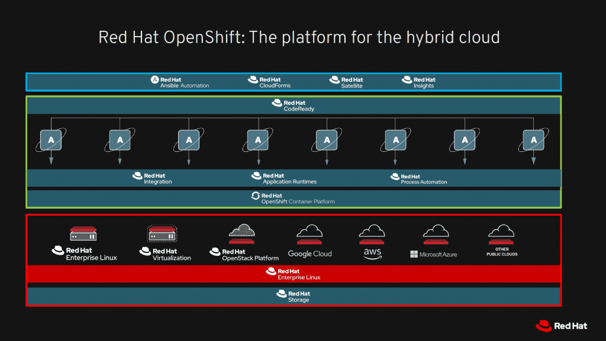Open the Red Hat Insights logo
606x341 pixels.
pyautogui.click(x=418, y=82)
